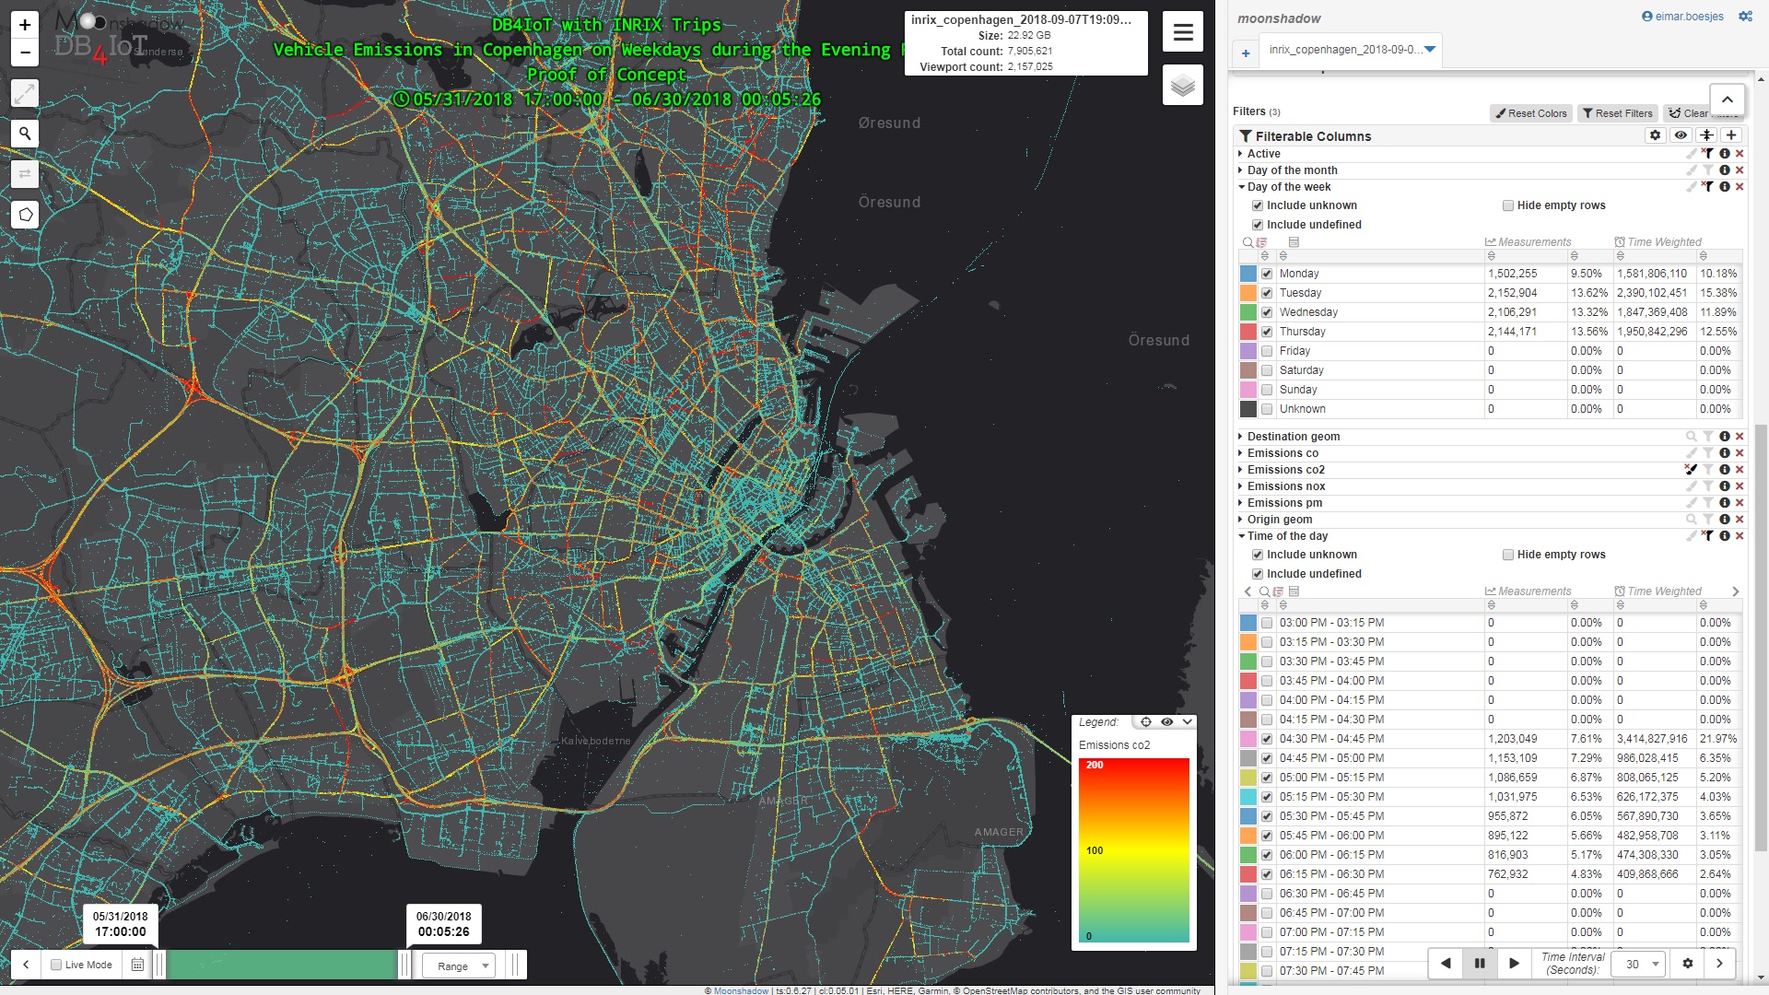This screenshot has width=1769, height=995.
Task: Zoom out of the map
Action: (25, 53)
